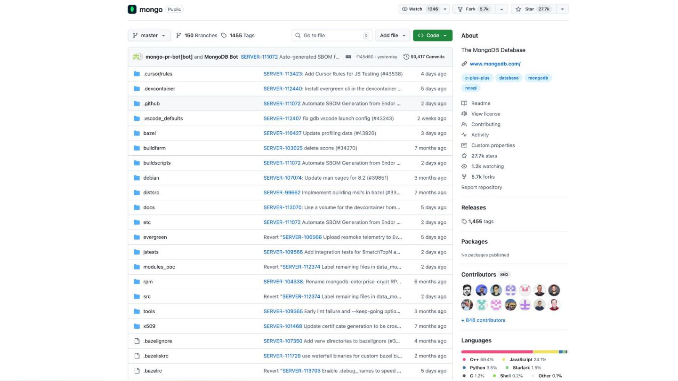Image resolution: width=678 pixels, height=381 pixels.
Task: Star the mongo repository
Action: [x=533, y=9]
